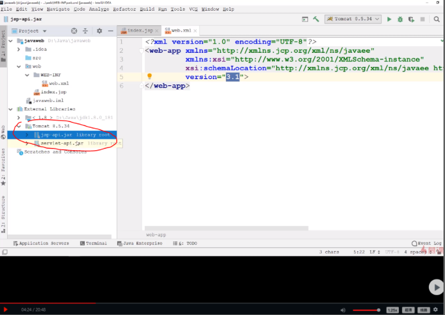
Task: Build project with the hammer icon
Action: (x=316, y=19)
